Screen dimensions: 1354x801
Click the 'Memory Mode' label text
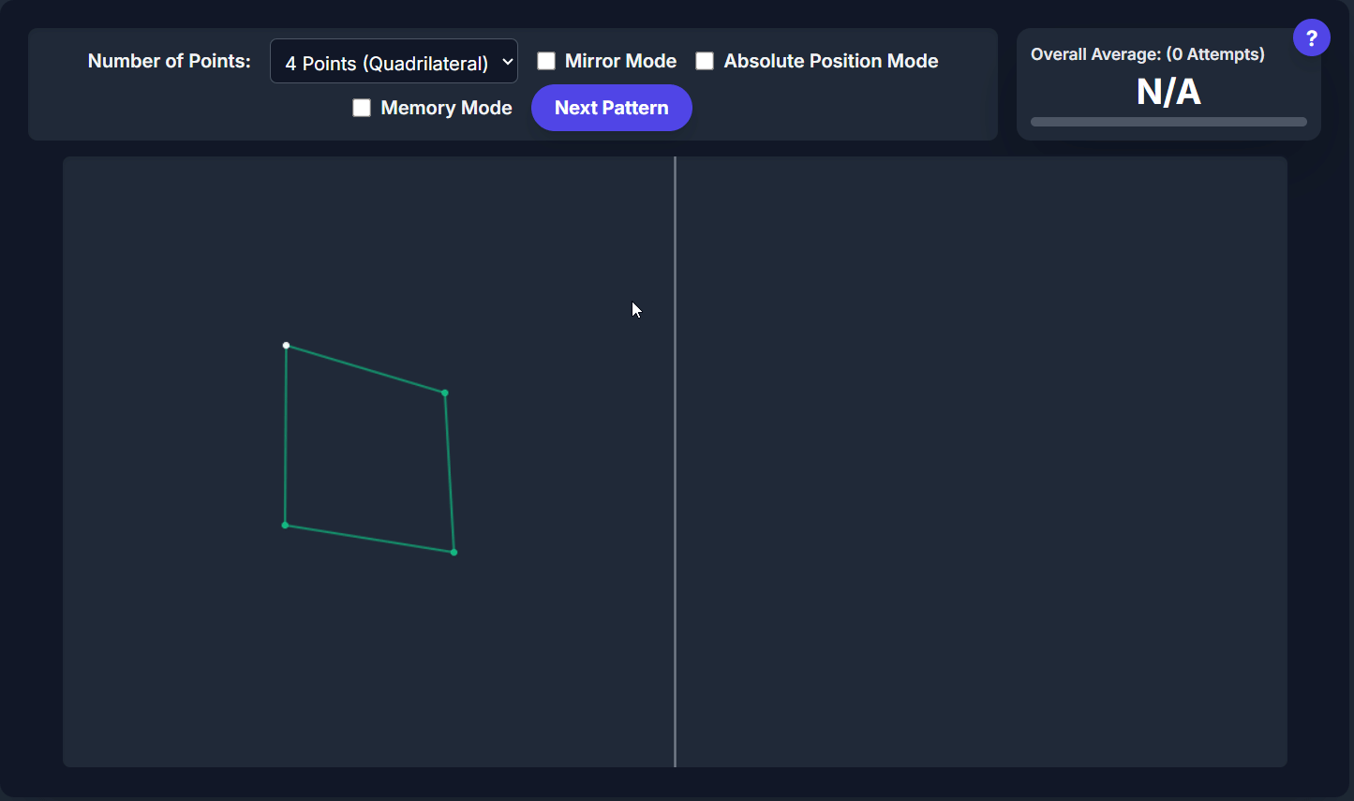coord(446,108)
